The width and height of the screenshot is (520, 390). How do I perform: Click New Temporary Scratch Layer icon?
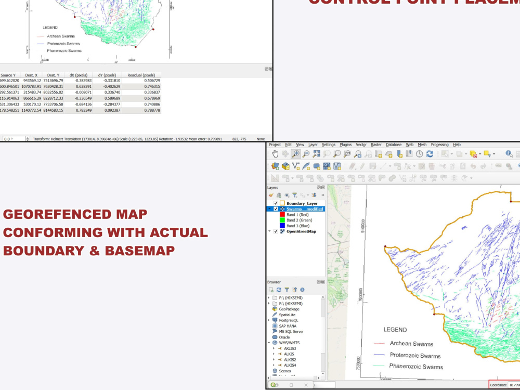[316, 166]
